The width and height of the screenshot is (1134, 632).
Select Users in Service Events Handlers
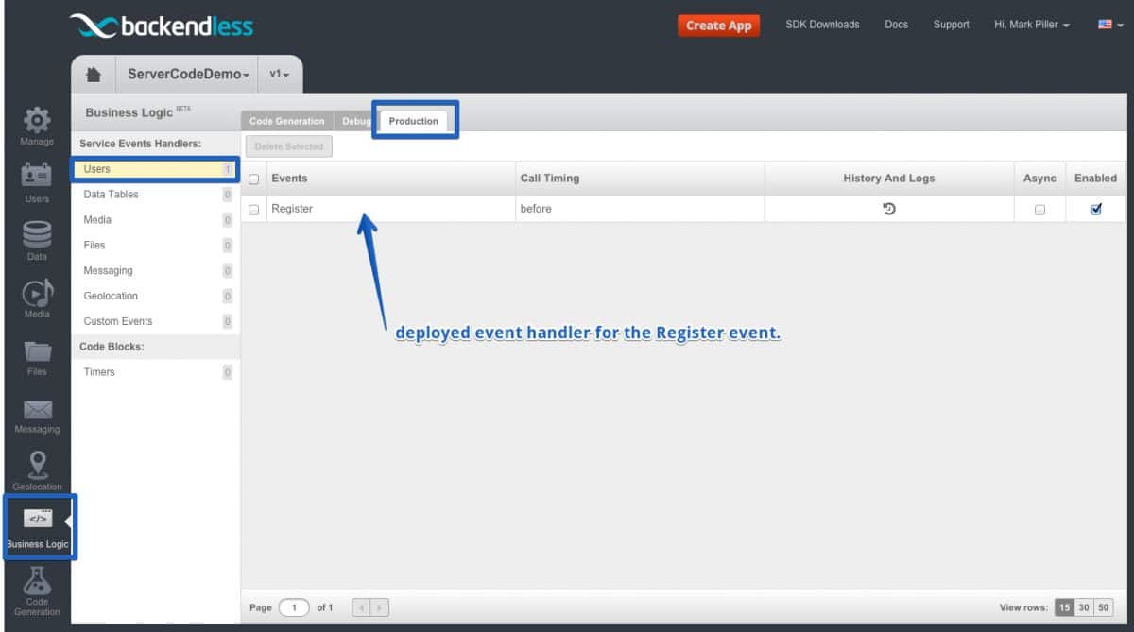pyautogui.click(x=154, y=169)
